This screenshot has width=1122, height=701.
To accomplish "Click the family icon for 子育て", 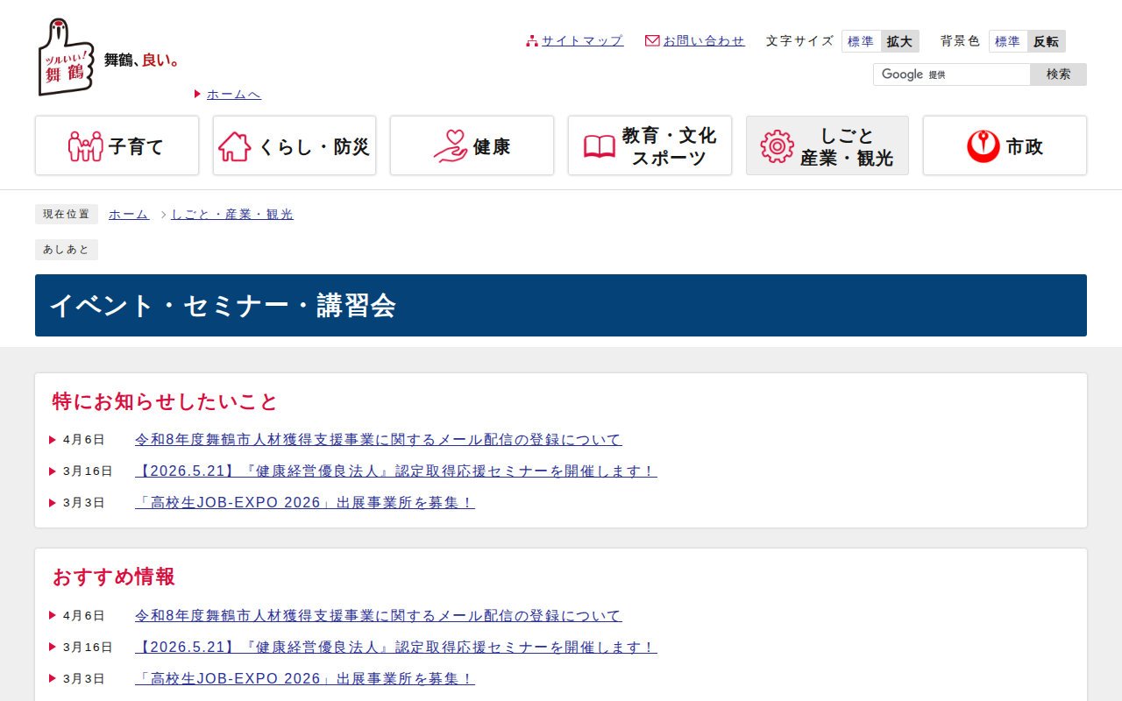I will coord(86,146).
